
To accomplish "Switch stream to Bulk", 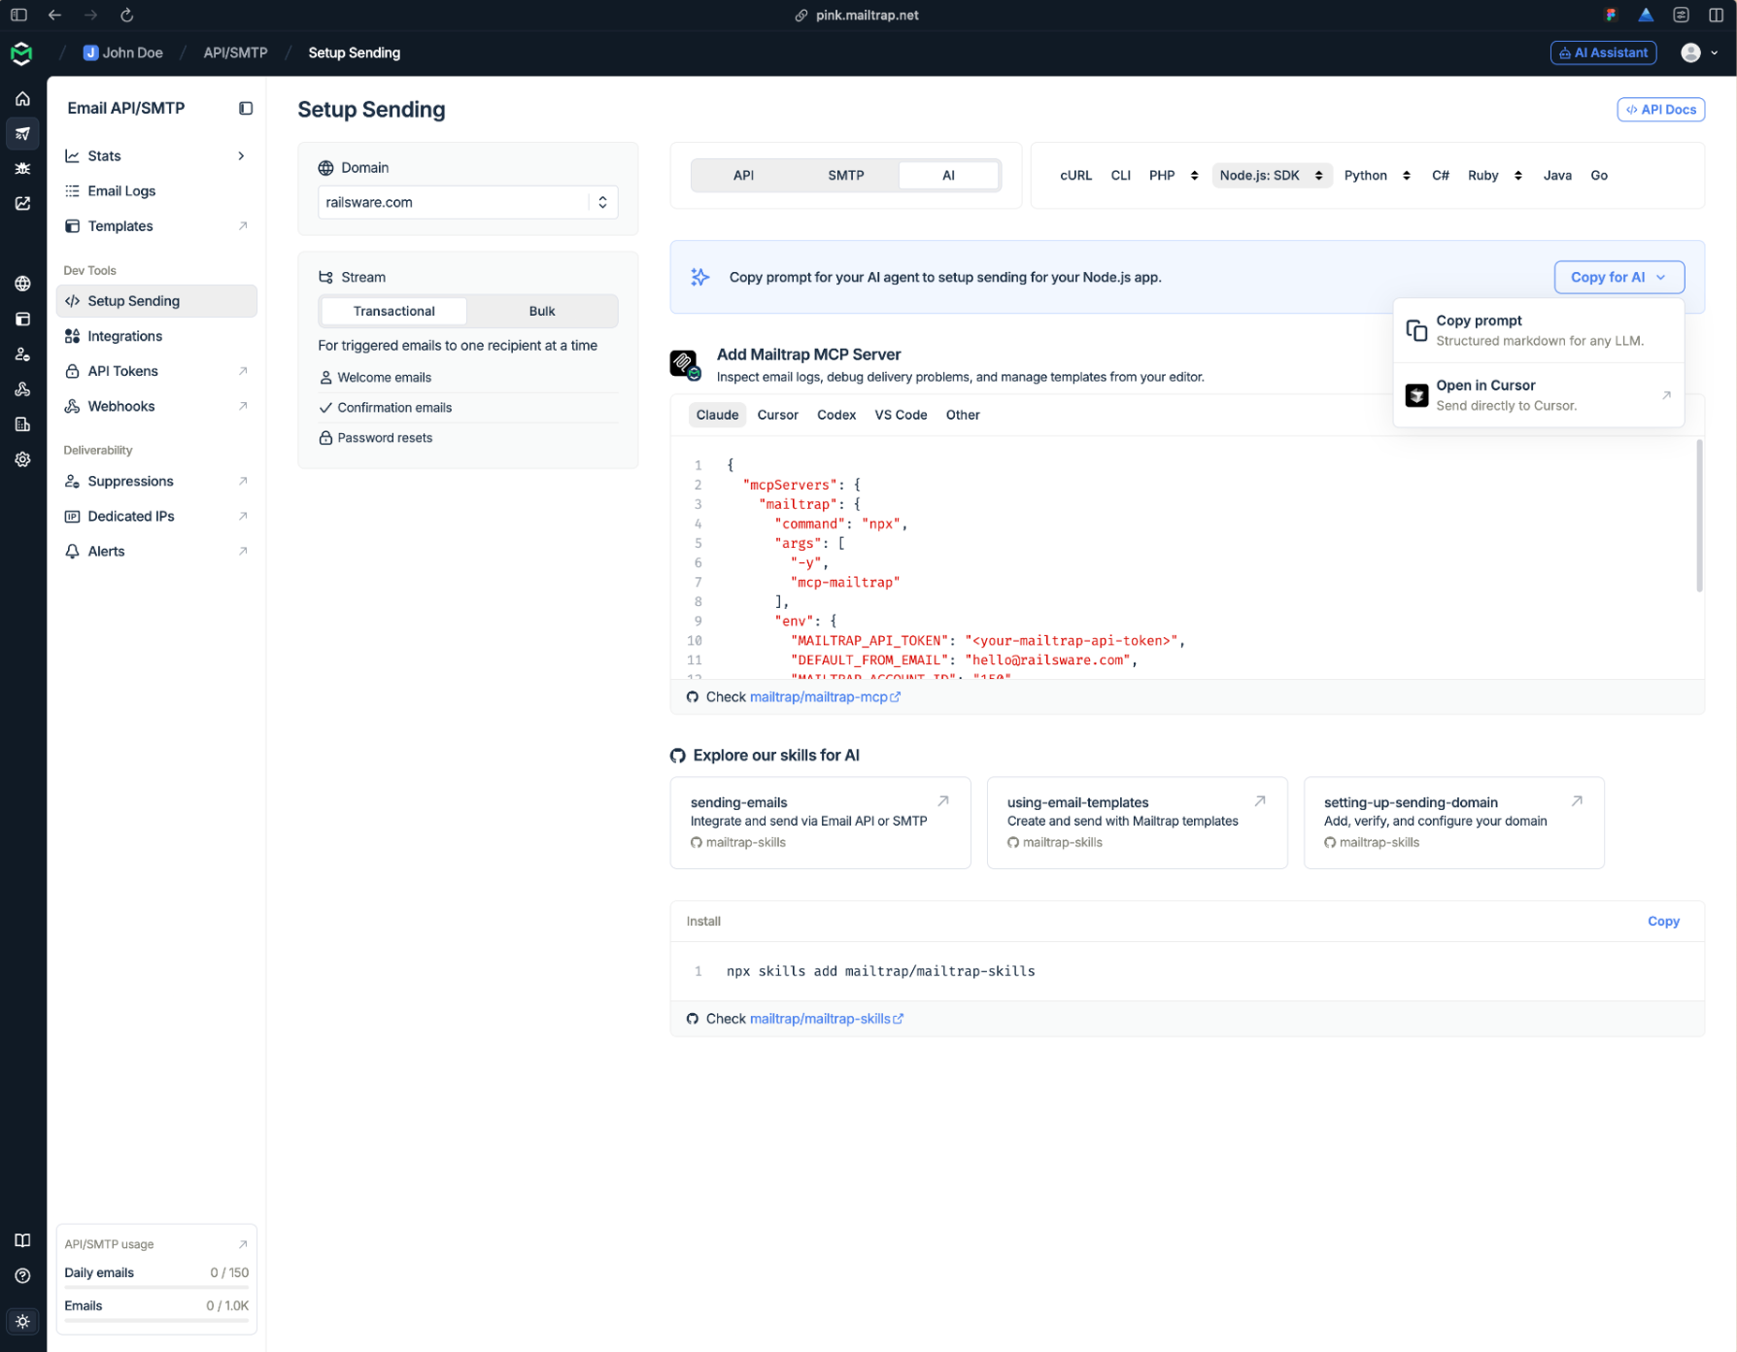I will [542, 311].
